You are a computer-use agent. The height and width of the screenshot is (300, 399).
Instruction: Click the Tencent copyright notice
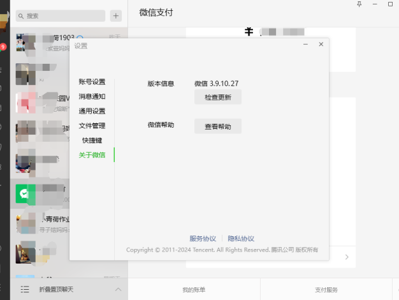click(x=222, y=250)
